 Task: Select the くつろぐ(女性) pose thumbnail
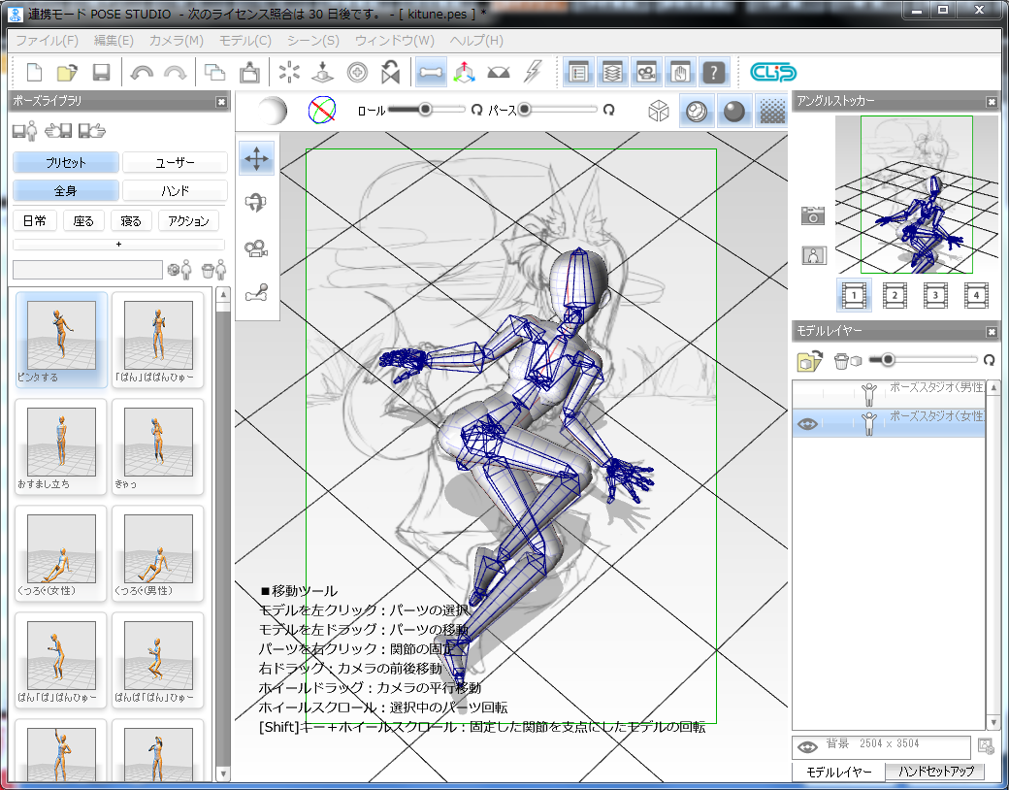click(61, 553)
